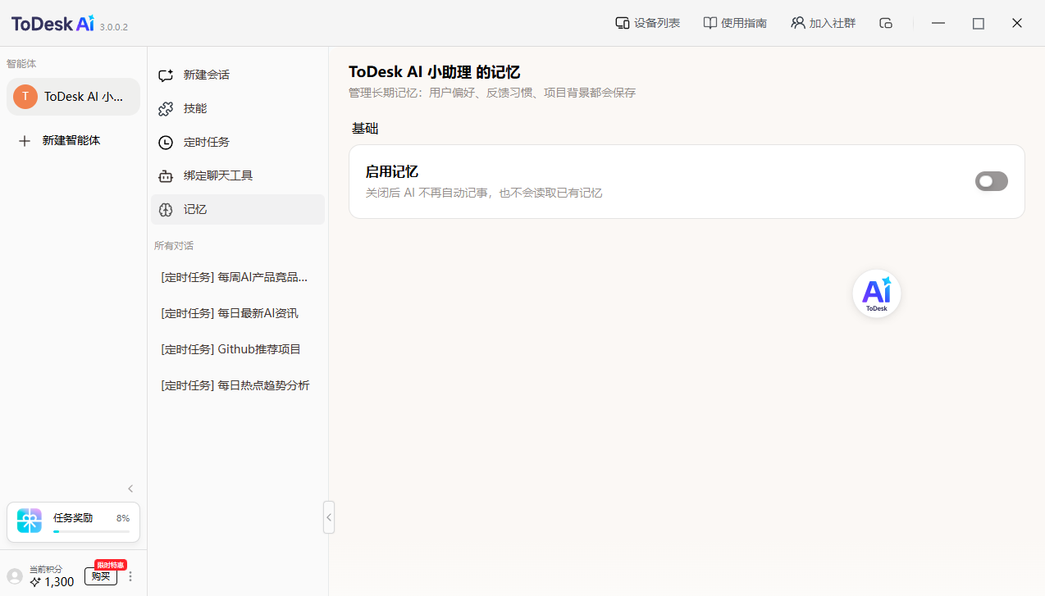Click the 任务奖励 gift icon
Screen dimensions: 1045x596
[x=30, y=521]
